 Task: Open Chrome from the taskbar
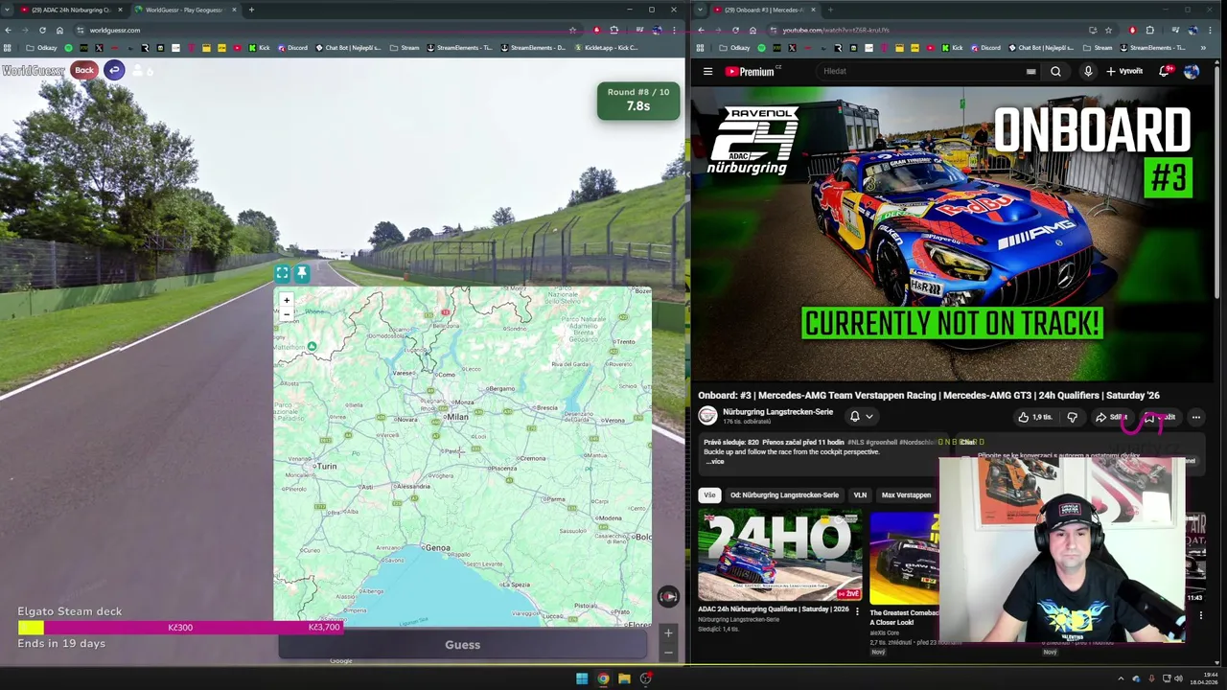[x=603, y=678]
